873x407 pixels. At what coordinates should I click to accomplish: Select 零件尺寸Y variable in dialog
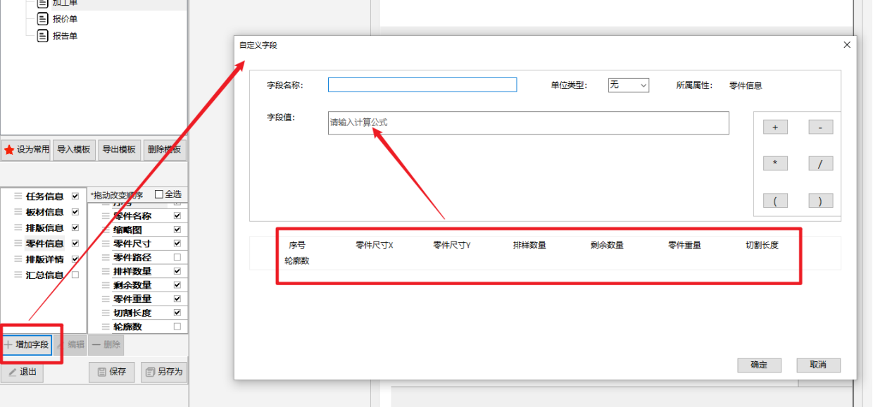[x=452, y=245]
